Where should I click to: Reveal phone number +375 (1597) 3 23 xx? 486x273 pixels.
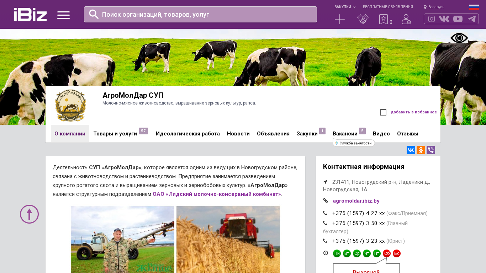[x=359, y=241]
